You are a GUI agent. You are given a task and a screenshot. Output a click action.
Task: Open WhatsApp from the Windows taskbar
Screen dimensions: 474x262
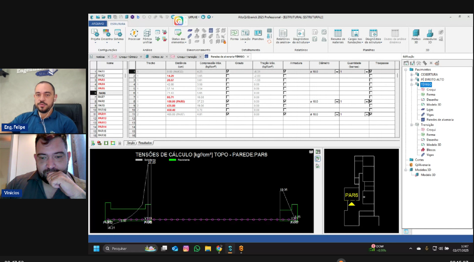tap(197, 249)
